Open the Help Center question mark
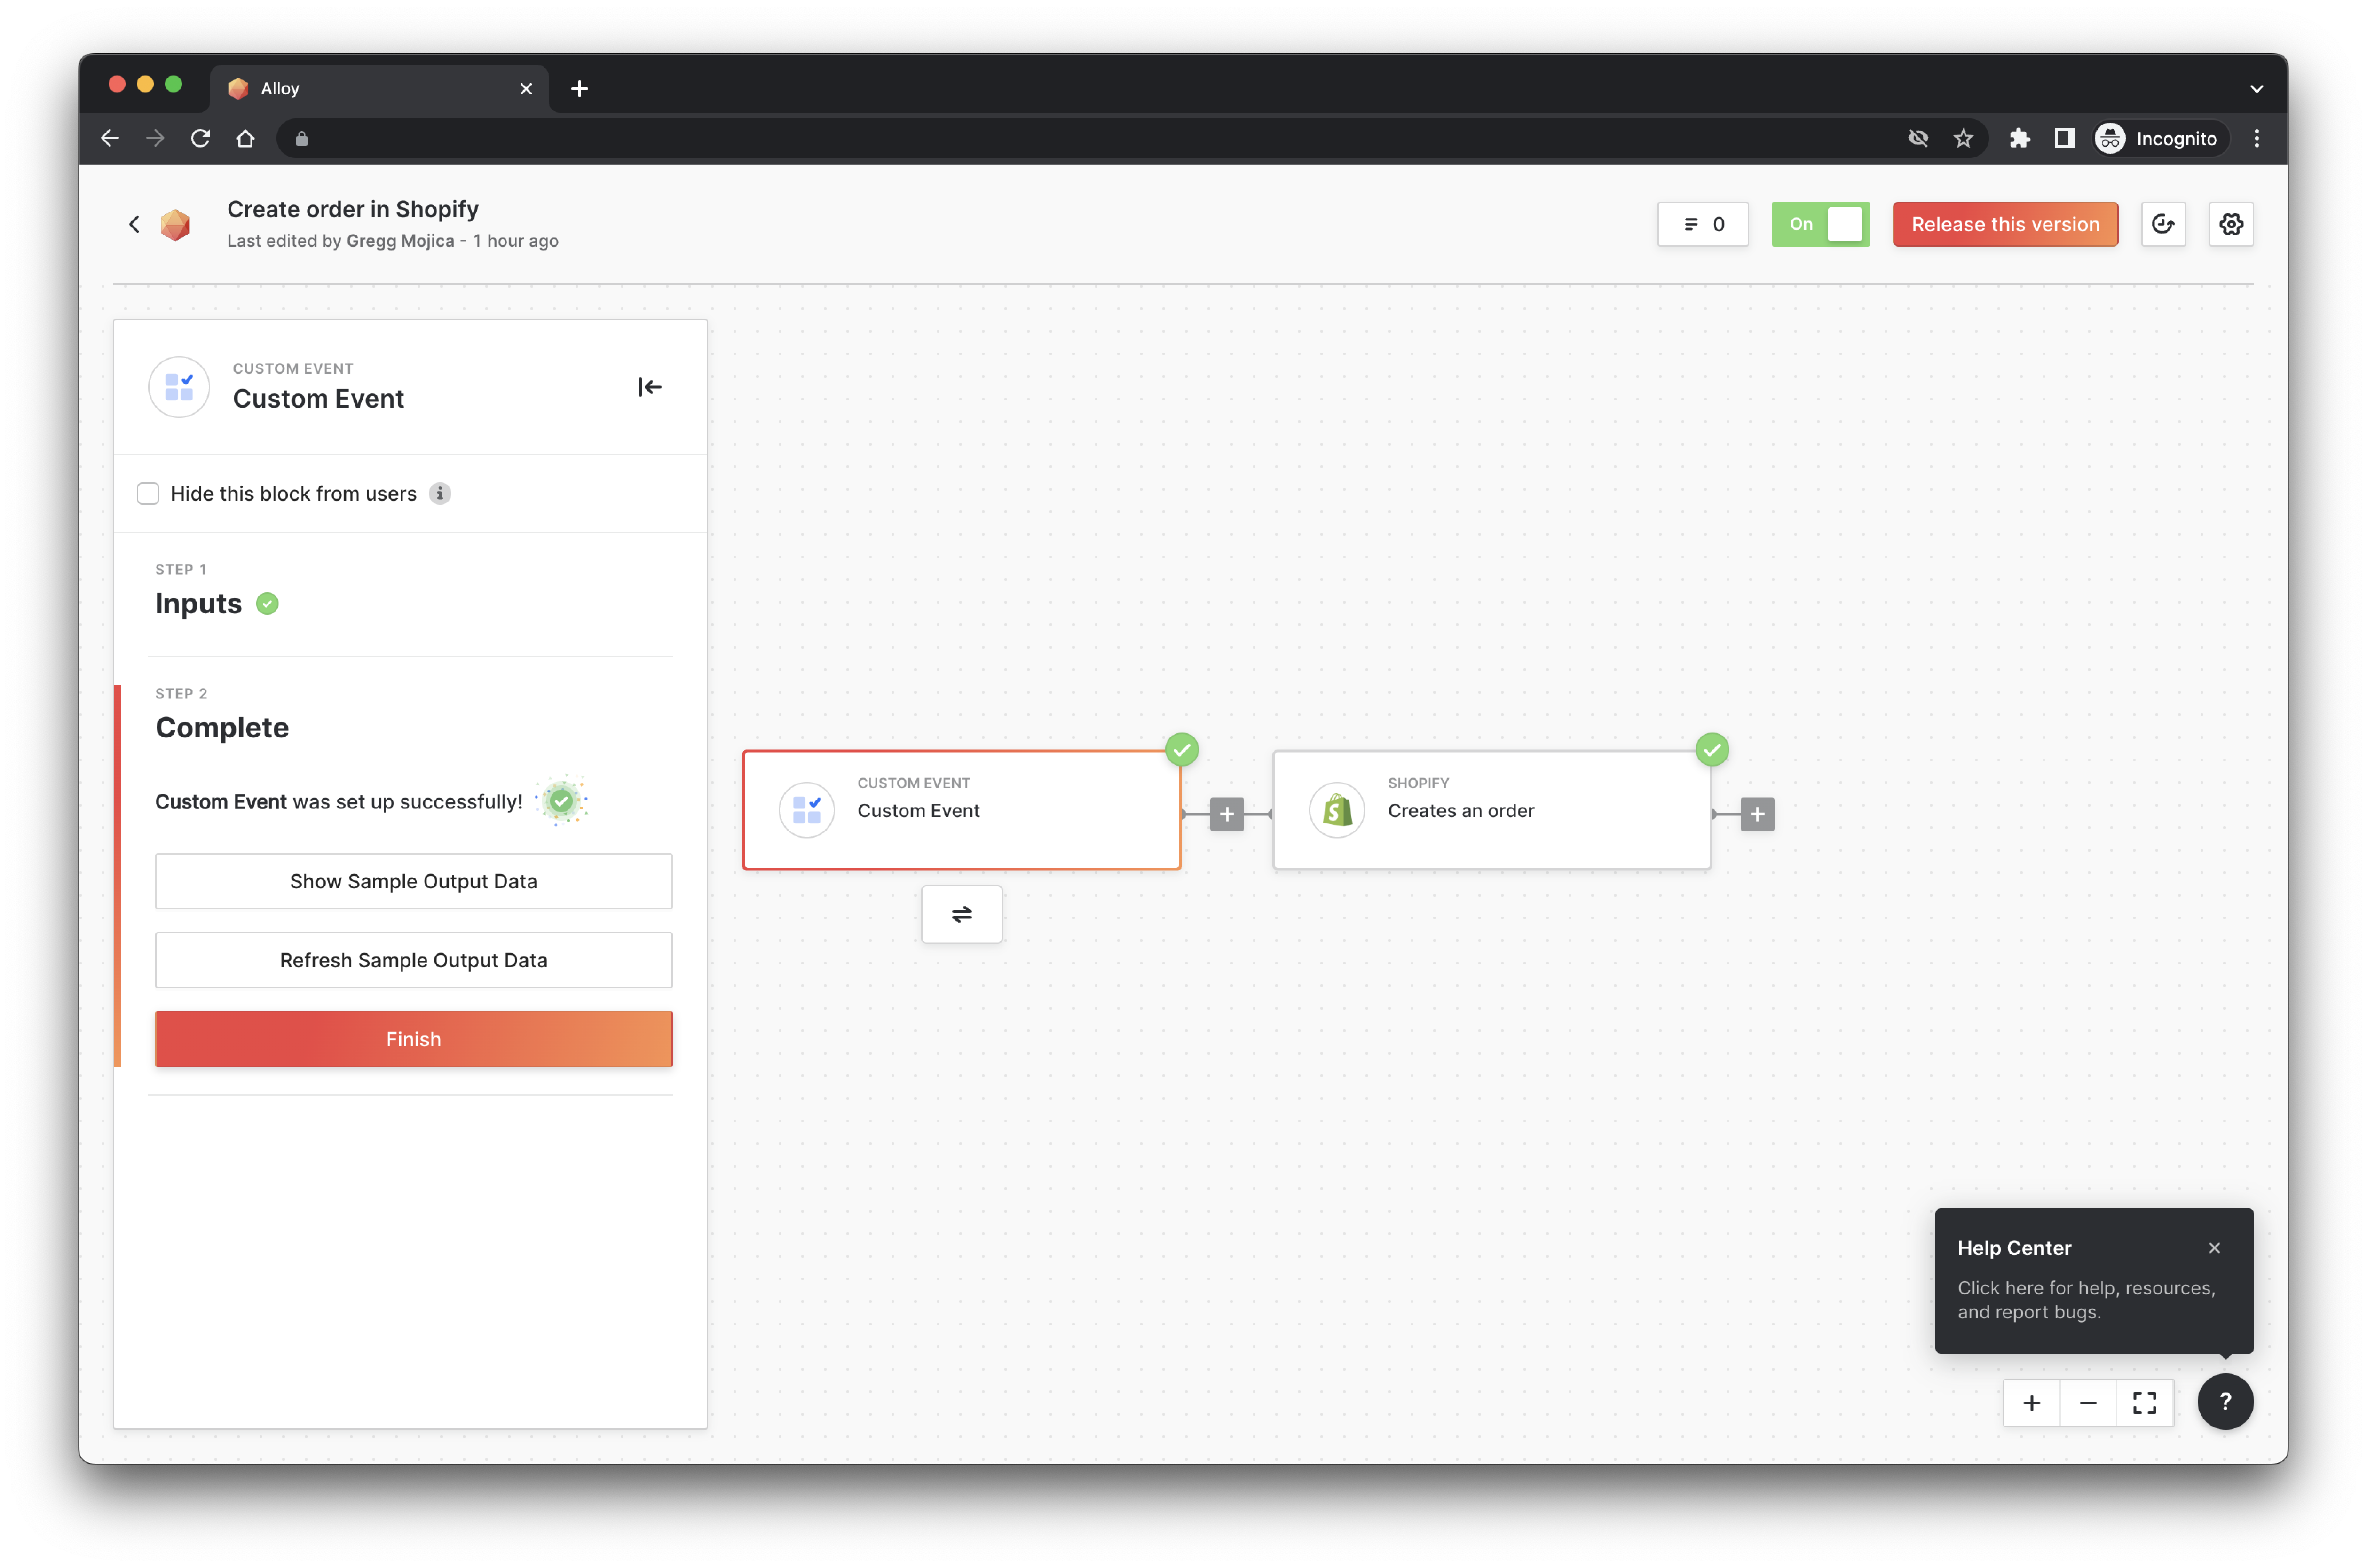Image resolution: width=2367 pixels, height=1568 pixels. tap(2224, 1401)
